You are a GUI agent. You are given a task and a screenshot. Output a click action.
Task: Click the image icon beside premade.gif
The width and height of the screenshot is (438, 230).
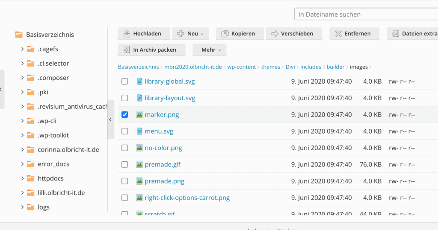[x=139, y=164]
